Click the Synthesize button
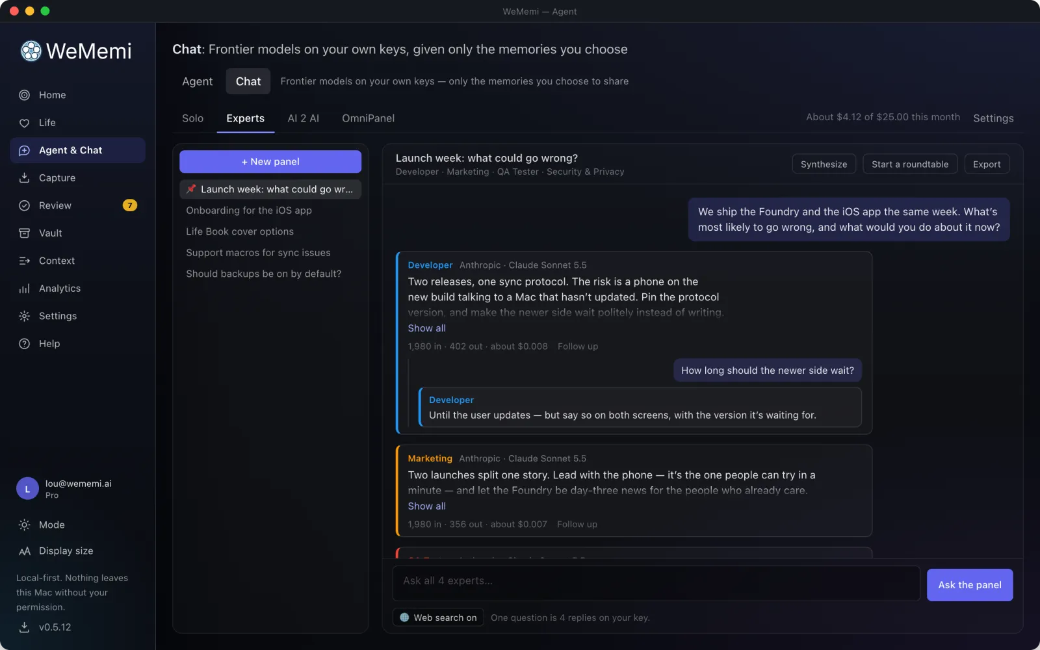This screenshot has height=650, width=1040. click(824, 164)
